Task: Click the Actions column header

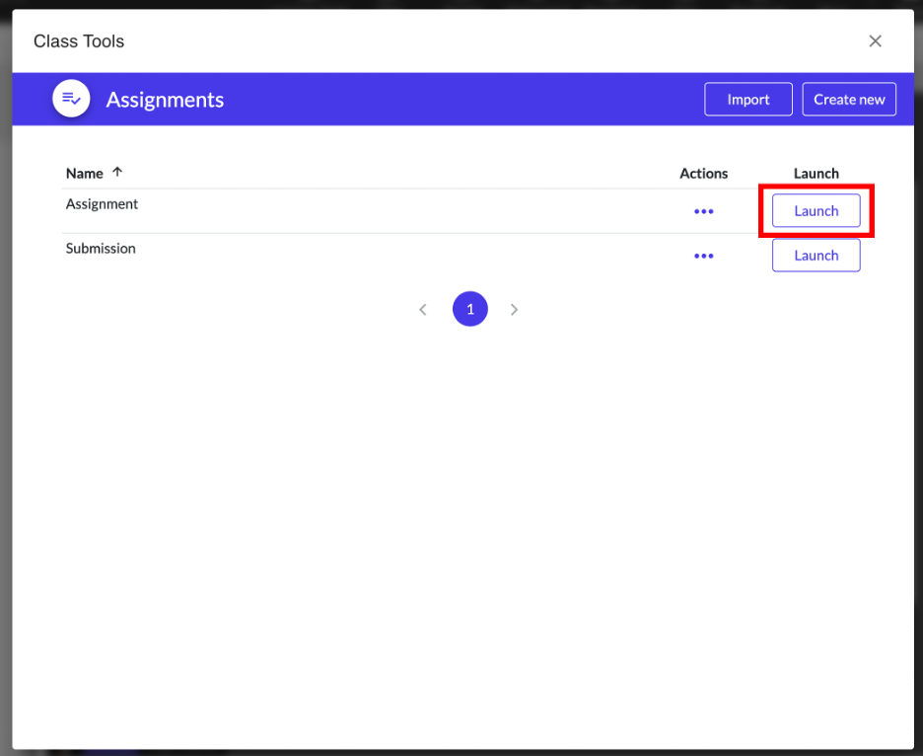Action: point(703,174)
